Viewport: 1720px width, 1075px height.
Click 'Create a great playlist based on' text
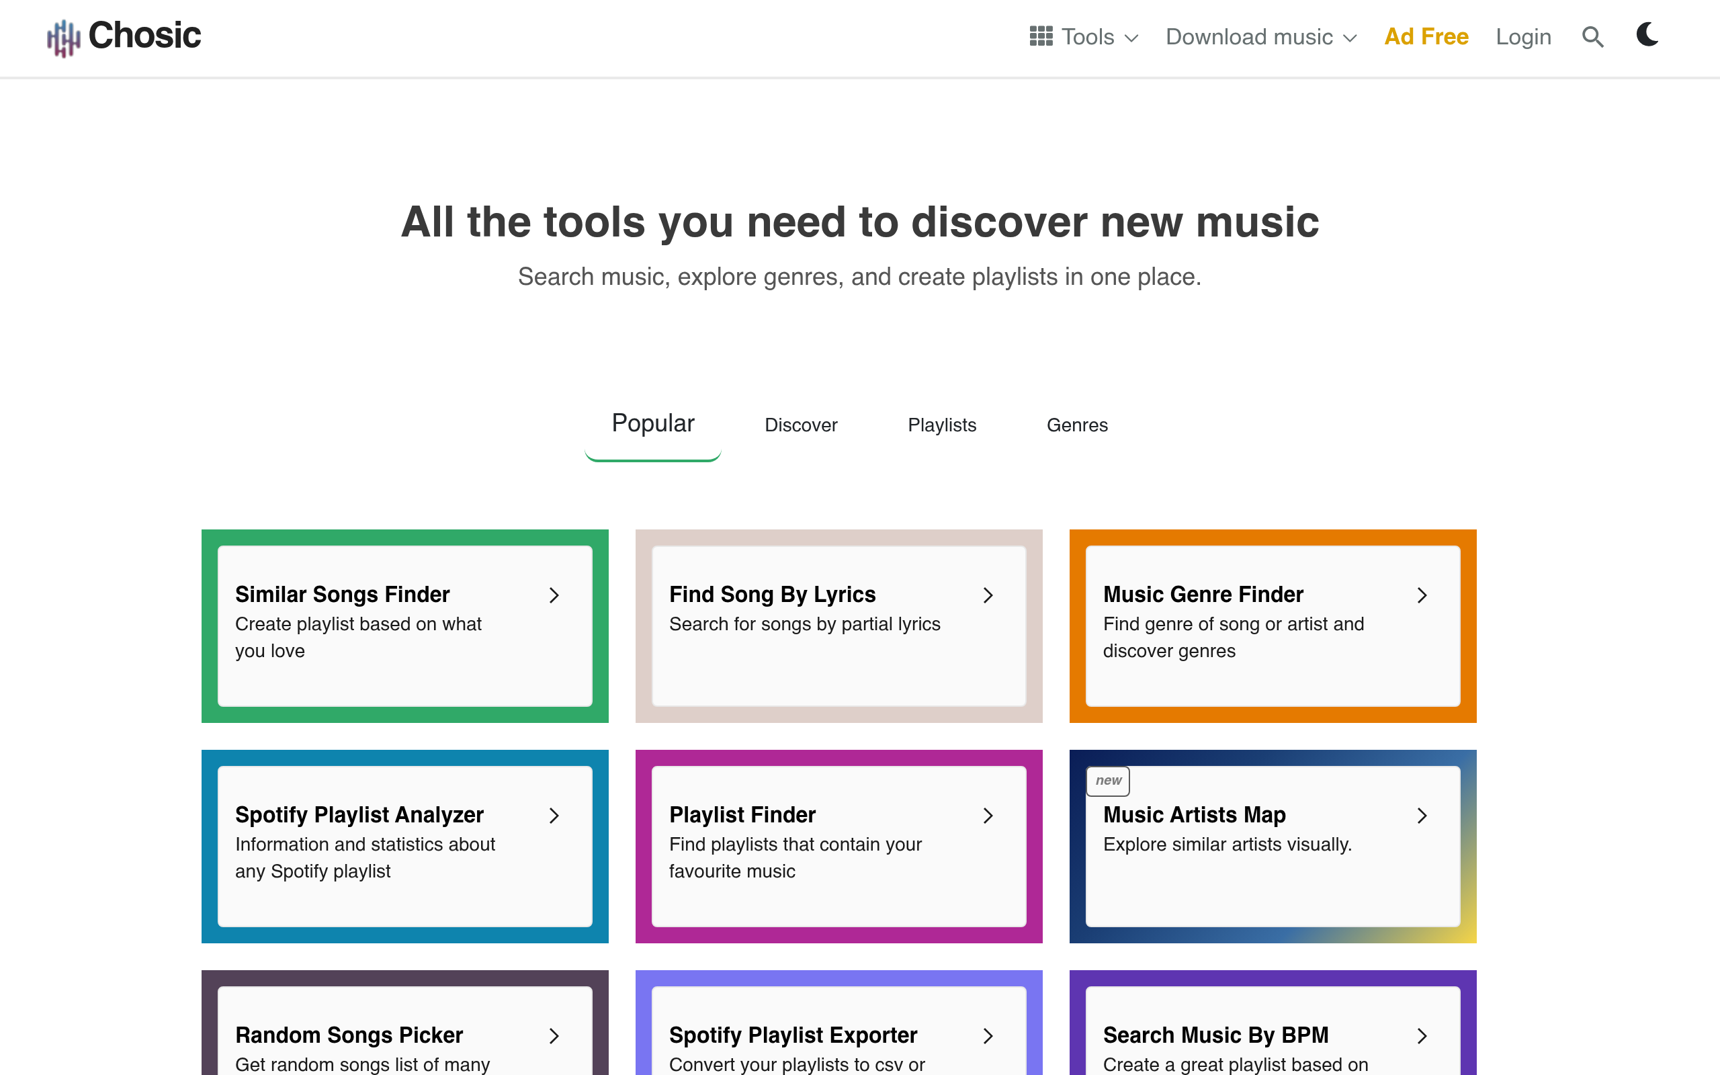click(1236, 1064)
